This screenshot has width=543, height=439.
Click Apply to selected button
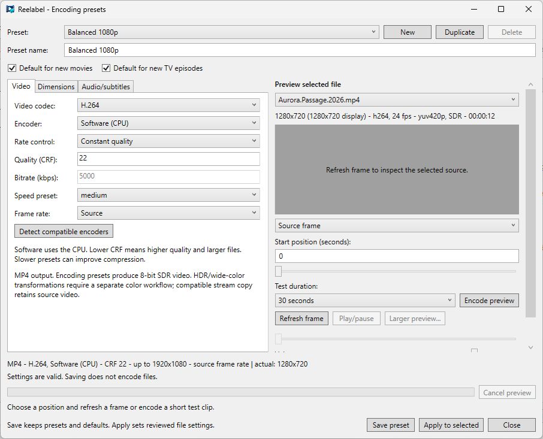pyautogui.click(x=451, y=425)
